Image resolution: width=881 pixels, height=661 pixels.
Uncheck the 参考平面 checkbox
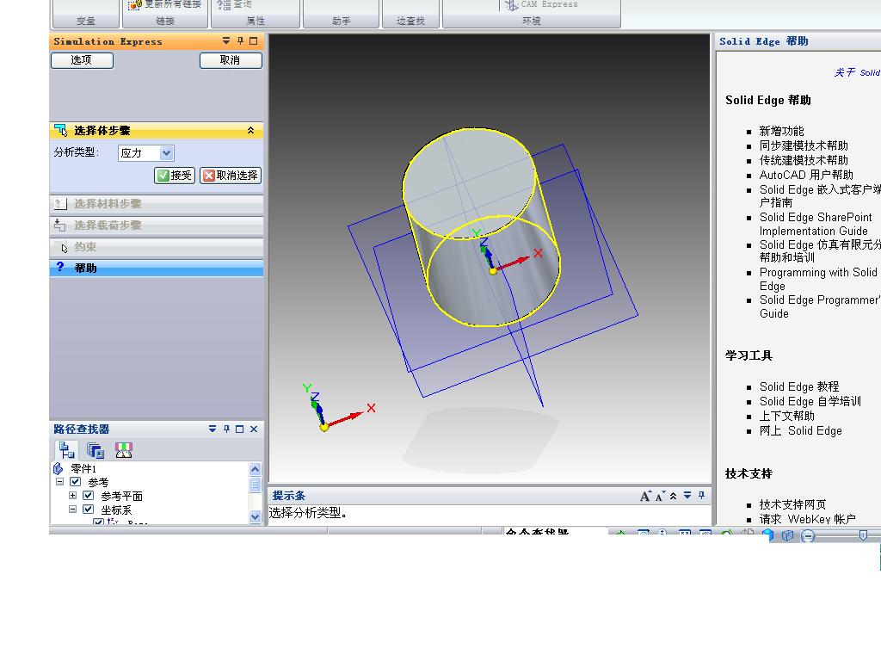[x=88, y=495]
